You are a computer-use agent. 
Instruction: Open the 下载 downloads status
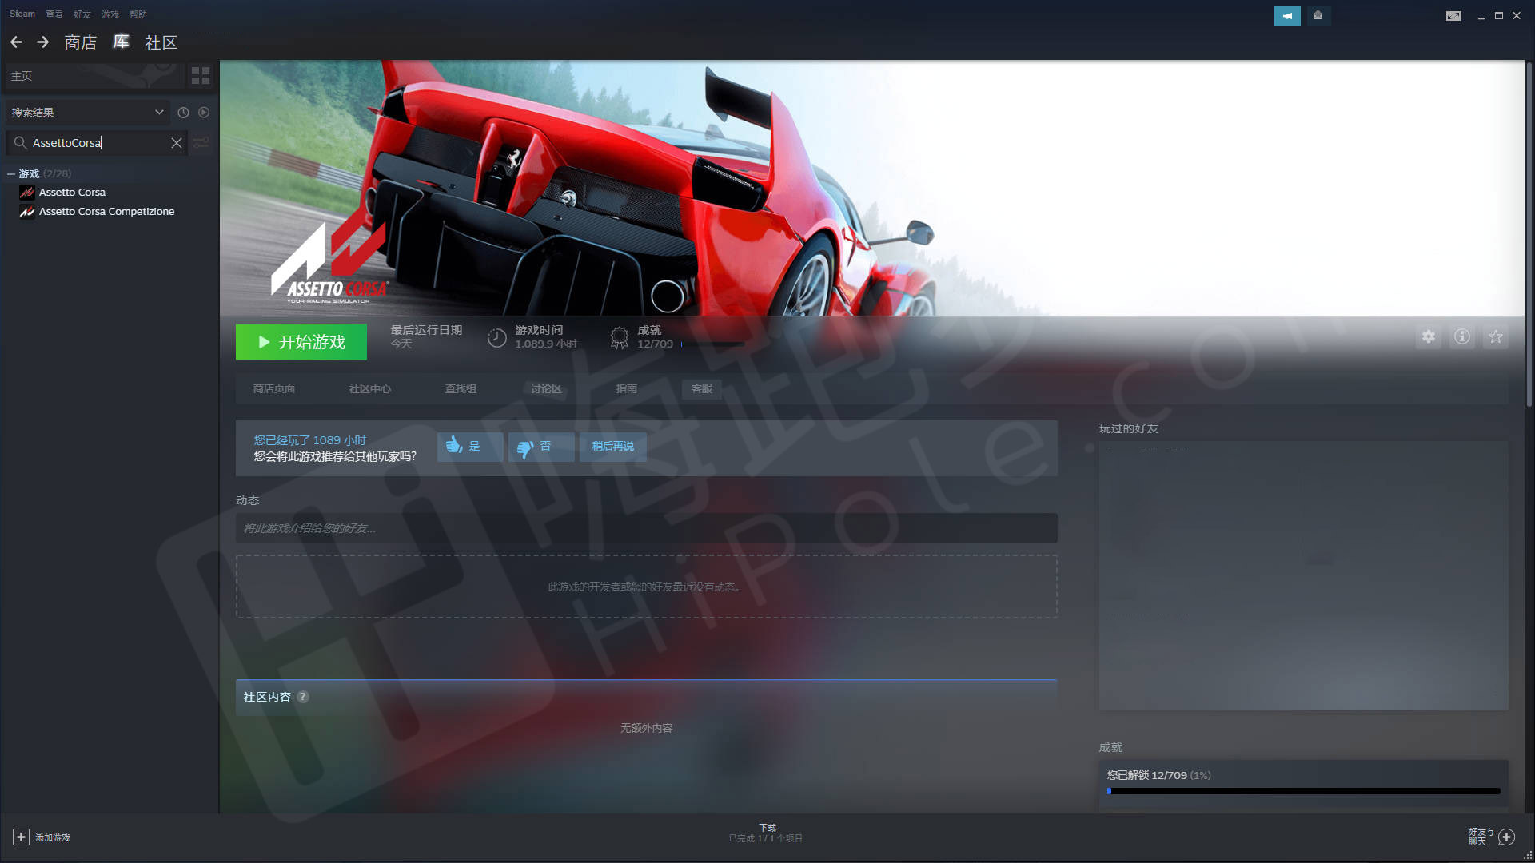tap(766, 833)
